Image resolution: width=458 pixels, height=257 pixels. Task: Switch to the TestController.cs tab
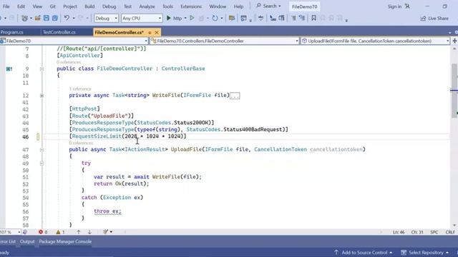coord(59,32)
